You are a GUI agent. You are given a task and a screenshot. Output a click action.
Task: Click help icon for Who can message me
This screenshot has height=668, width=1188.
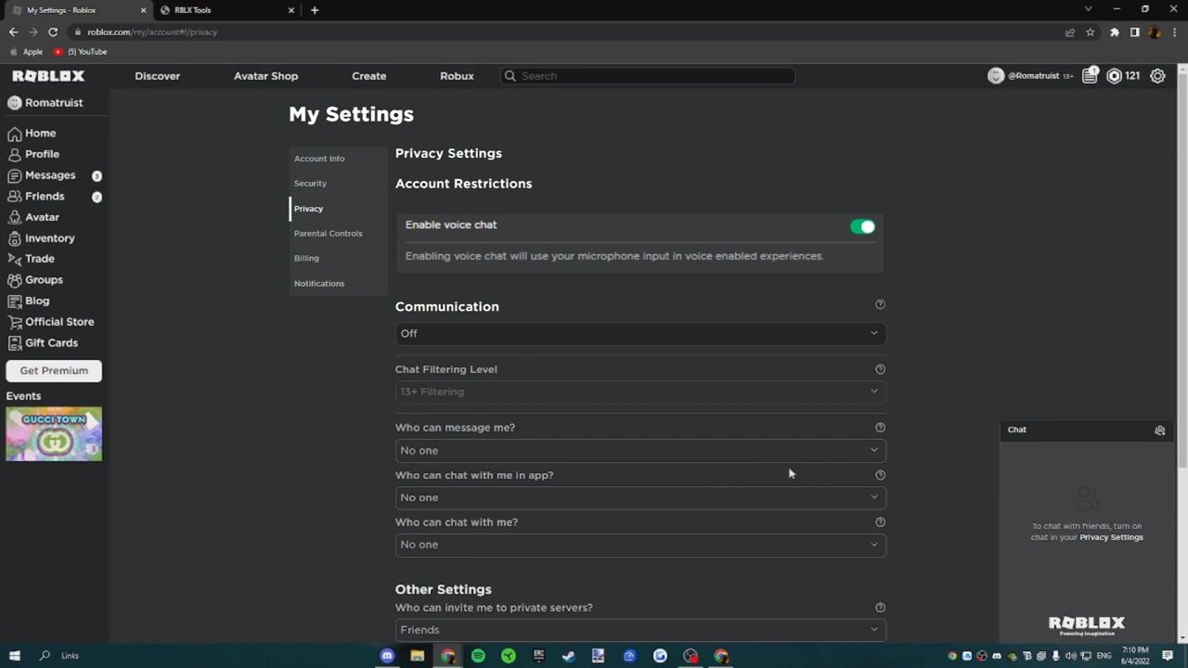tap(880, 428)
